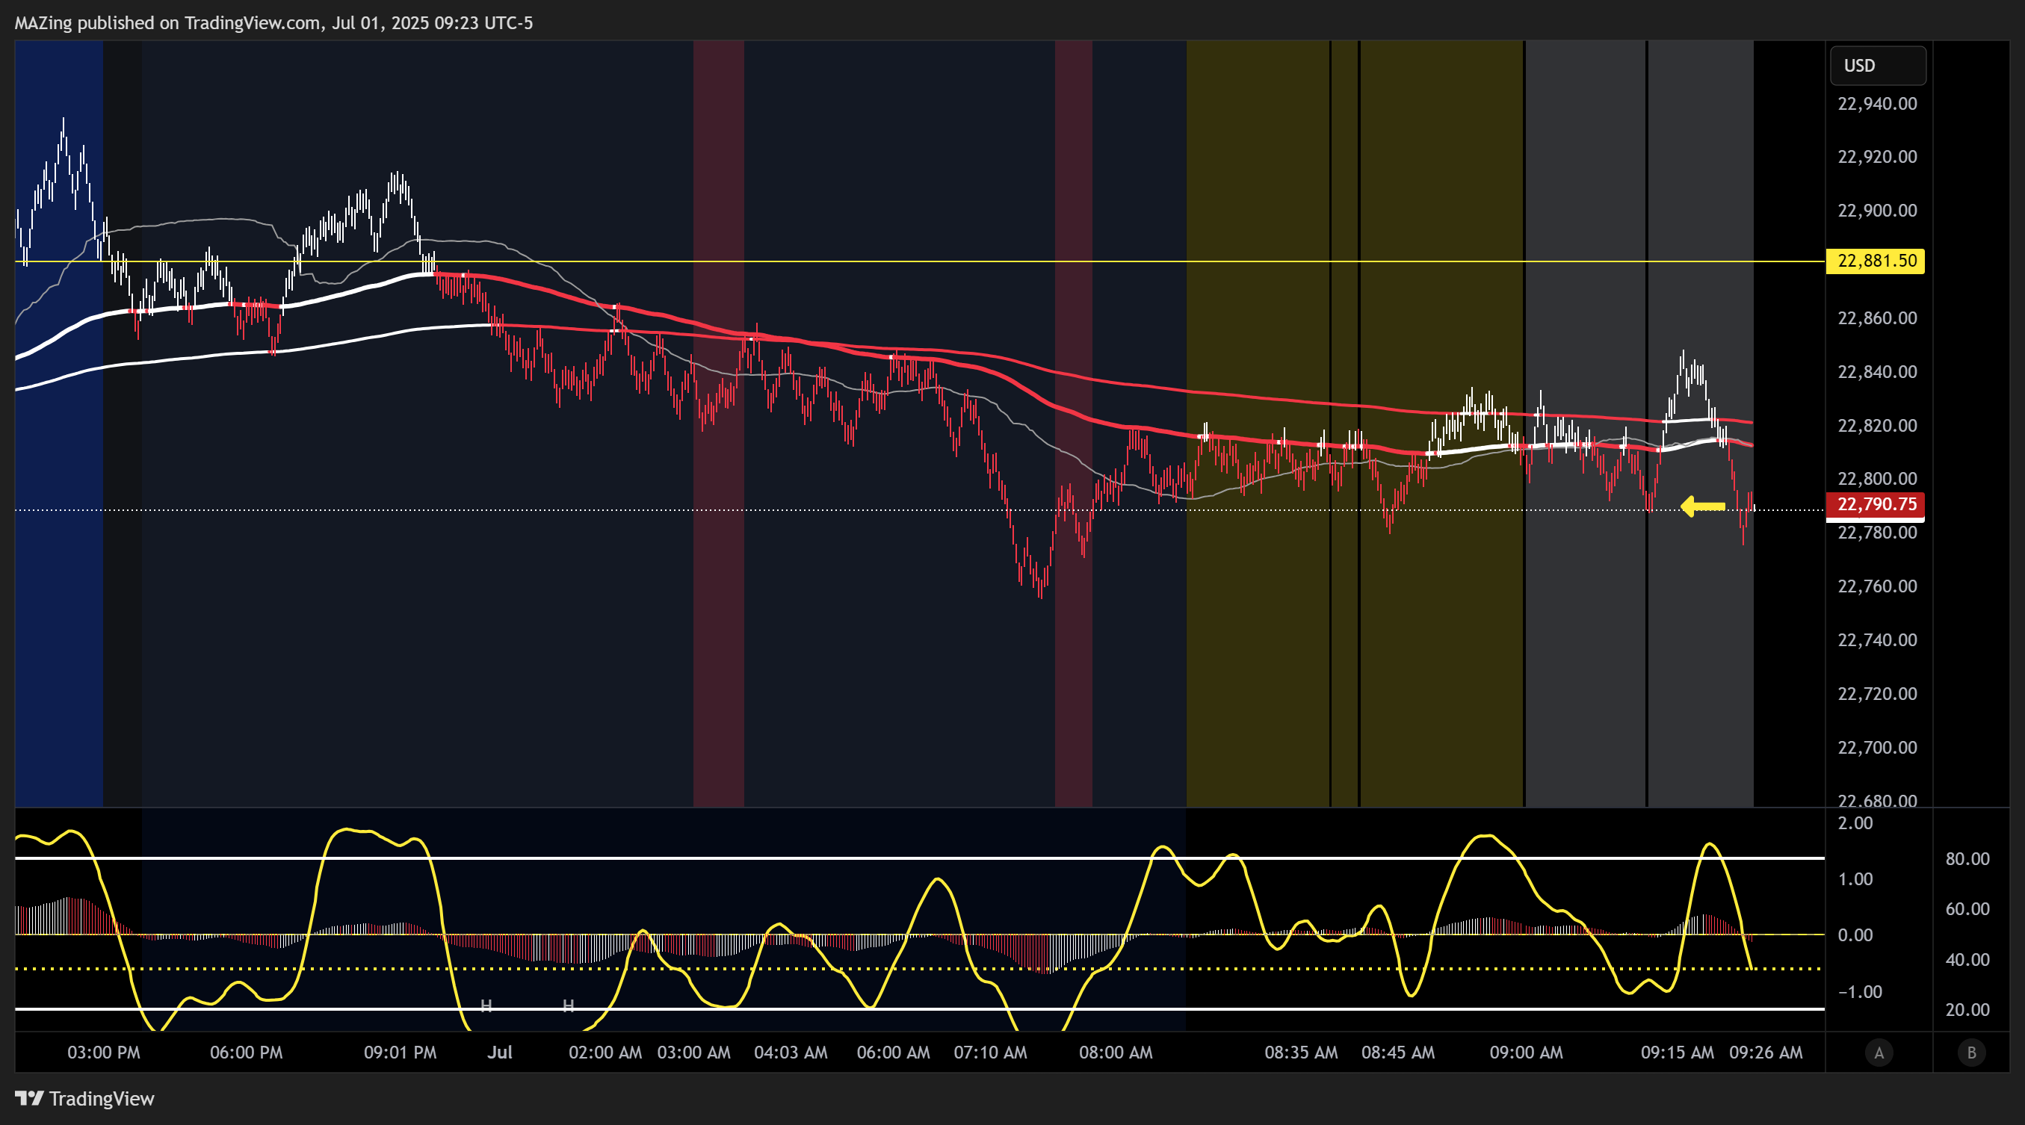Click the 09:00 AM time axis label
Screen dimensions: 2025x1125
(1527, 1053)
